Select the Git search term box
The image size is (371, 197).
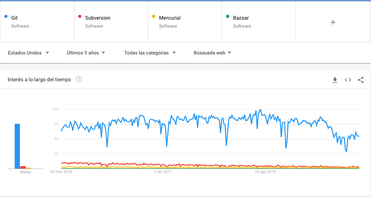[x=37, y=22]
